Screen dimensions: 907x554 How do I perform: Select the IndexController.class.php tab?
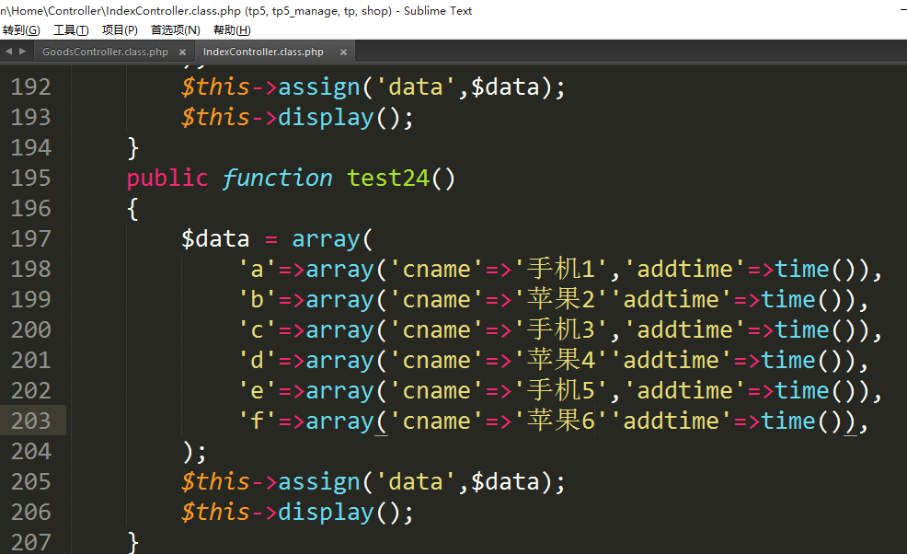[263, 52]
